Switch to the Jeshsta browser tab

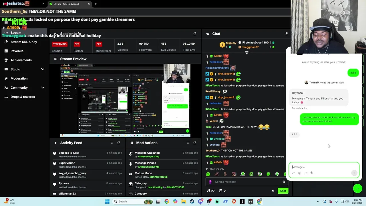point(23,4)
